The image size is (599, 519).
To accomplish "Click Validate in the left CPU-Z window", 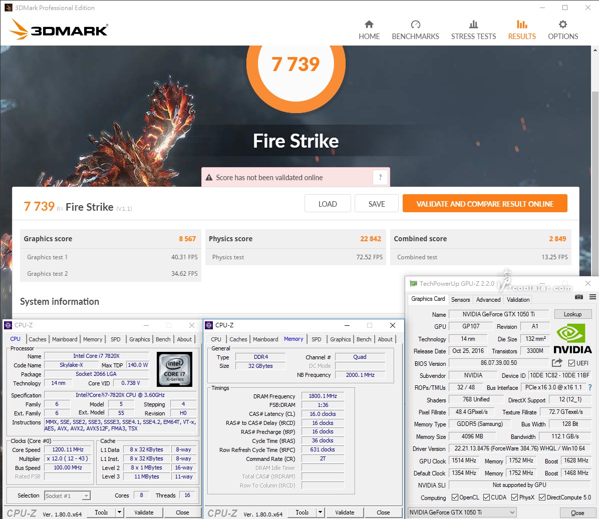I will [x=144, y=512].
